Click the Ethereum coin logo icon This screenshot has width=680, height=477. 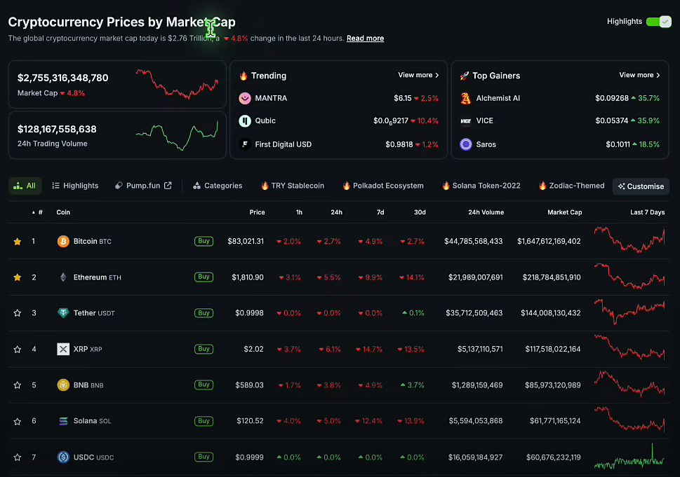click(63, 277)
